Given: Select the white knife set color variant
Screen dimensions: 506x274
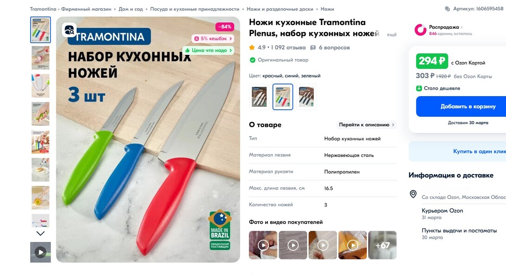Looking at the screenshot, I should tap(259, 97).
